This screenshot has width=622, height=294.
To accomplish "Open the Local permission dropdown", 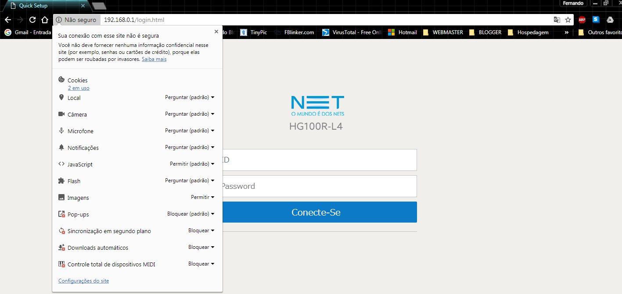I will [x=190, y=97].
